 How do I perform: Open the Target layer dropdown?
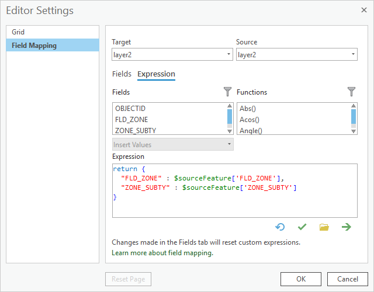[x=172, y=54]
